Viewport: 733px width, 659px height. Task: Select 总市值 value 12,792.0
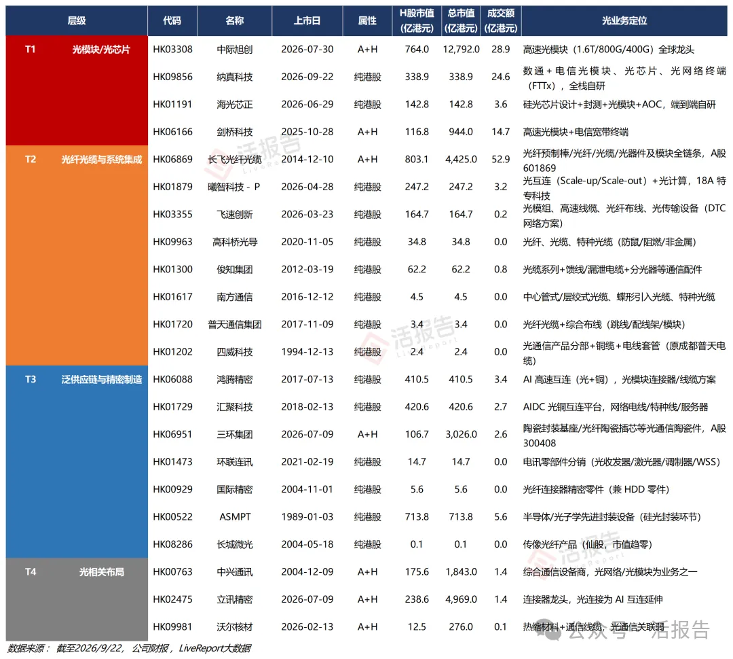[x=461, y=50]
